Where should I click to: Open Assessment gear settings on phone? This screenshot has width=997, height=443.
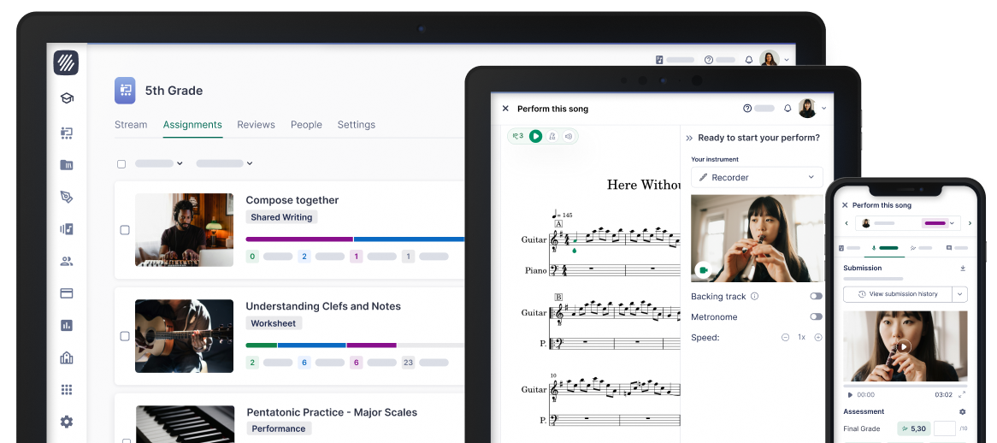click(963, 412)
